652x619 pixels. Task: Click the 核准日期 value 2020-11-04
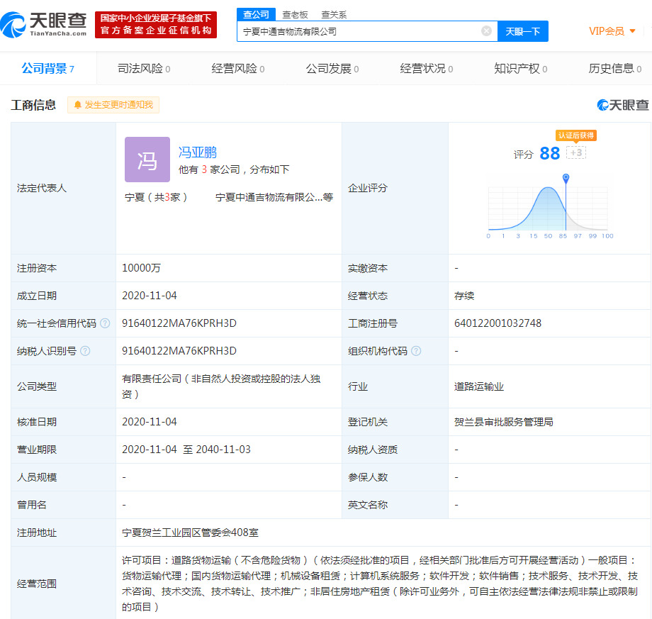150,422
